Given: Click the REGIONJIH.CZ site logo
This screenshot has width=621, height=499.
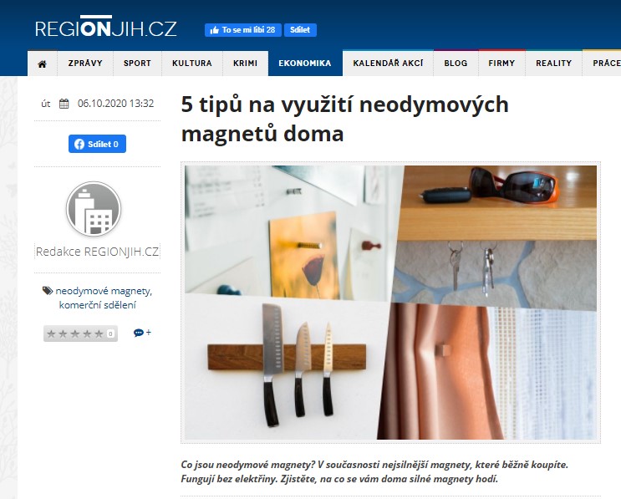Looking at the screenshot, I should (x=106, y=27).
